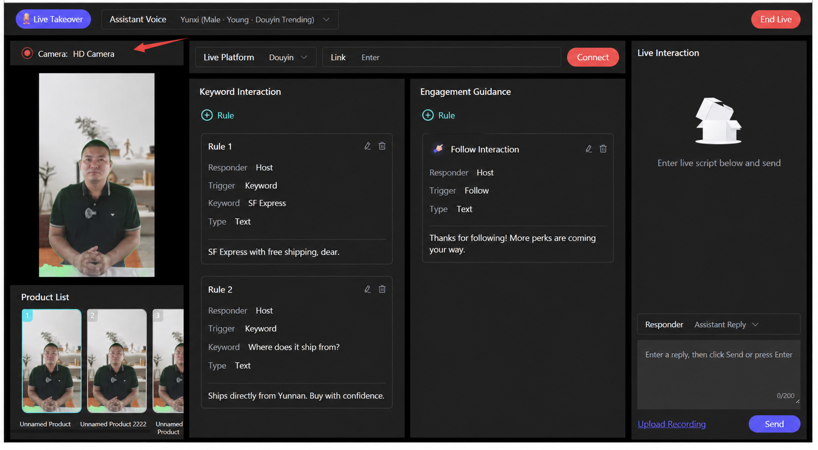Edit Rule 1 with pencil icon

pyautogui.click(x=367, y=146)
